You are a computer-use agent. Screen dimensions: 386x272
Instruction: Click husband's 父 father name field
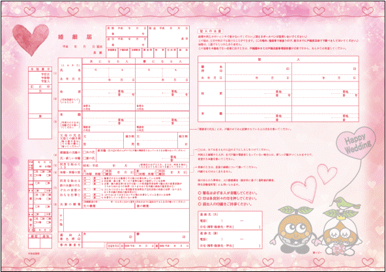(x=103, y=136)
